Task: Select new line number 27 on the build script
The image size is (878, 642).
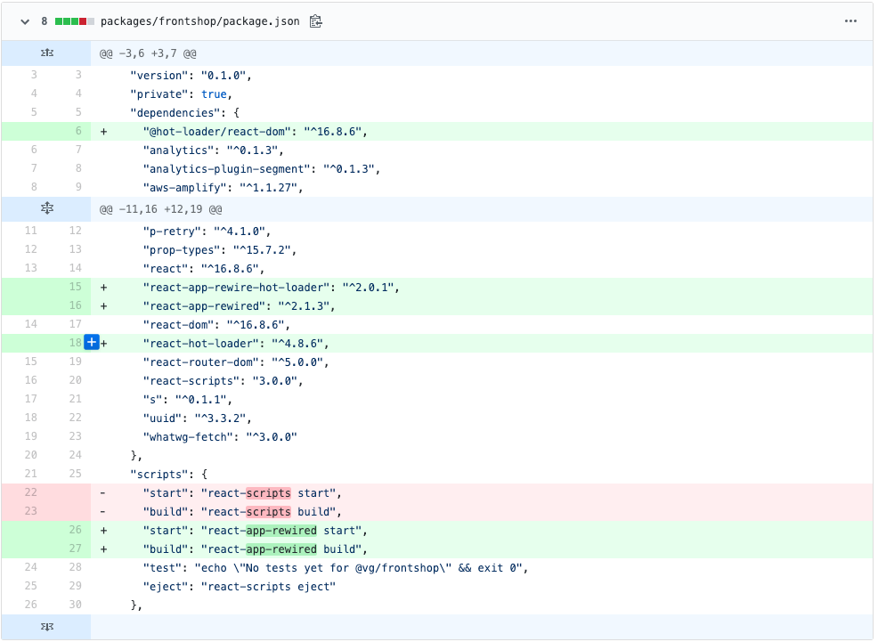Action: tap(75, 549)
